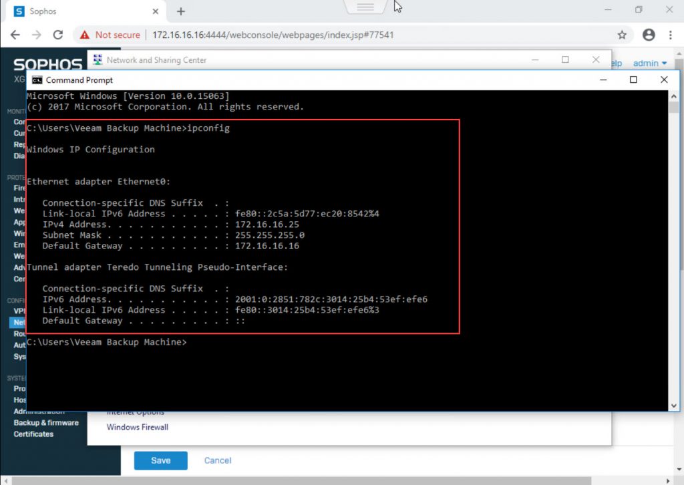Image resolution: width=684 pixels, height=485 pixels.
Task: Click the browser page scroll-down arrow
Action: point(679,470)
